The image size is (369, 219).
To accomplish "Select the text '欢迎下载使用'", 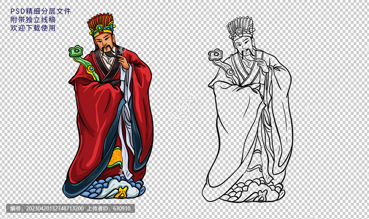I will [33, 28].
